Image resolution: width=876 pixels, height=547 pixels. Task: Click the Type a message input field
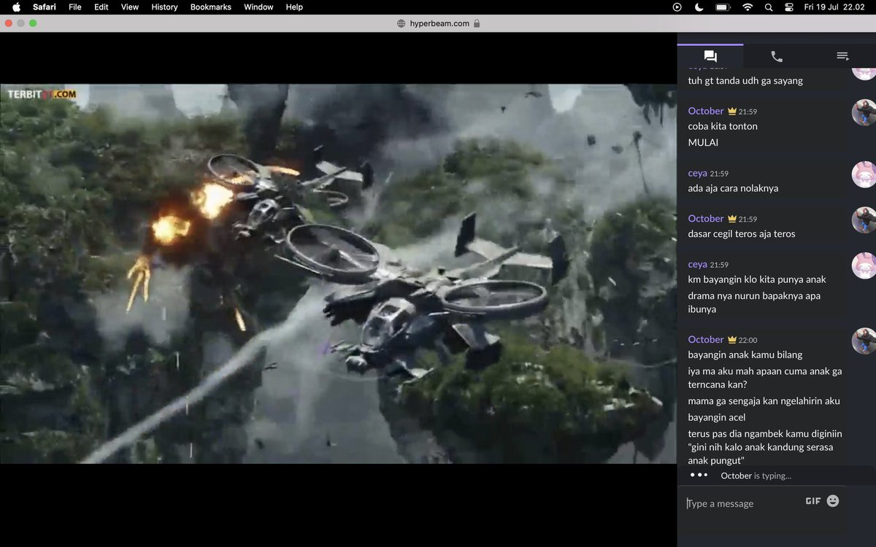coord(741,503)
